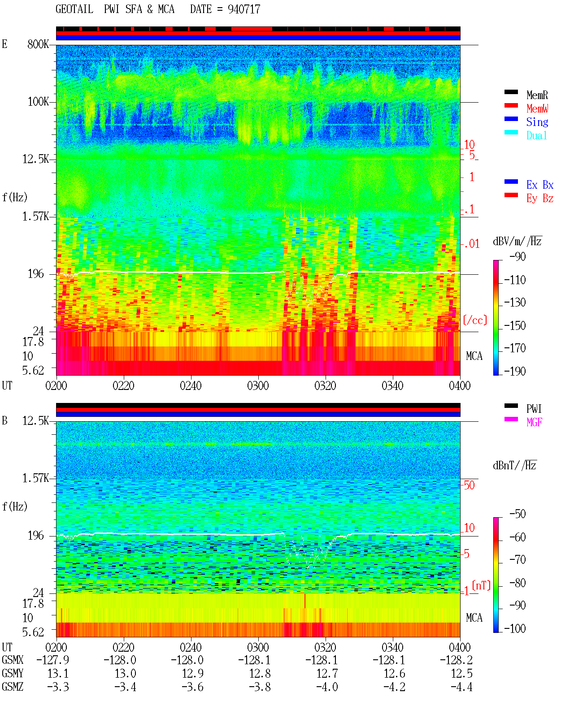Screen dimensions: 574x714
Task: Click the 'MemW' legend label
Action: tap(537, 108)
